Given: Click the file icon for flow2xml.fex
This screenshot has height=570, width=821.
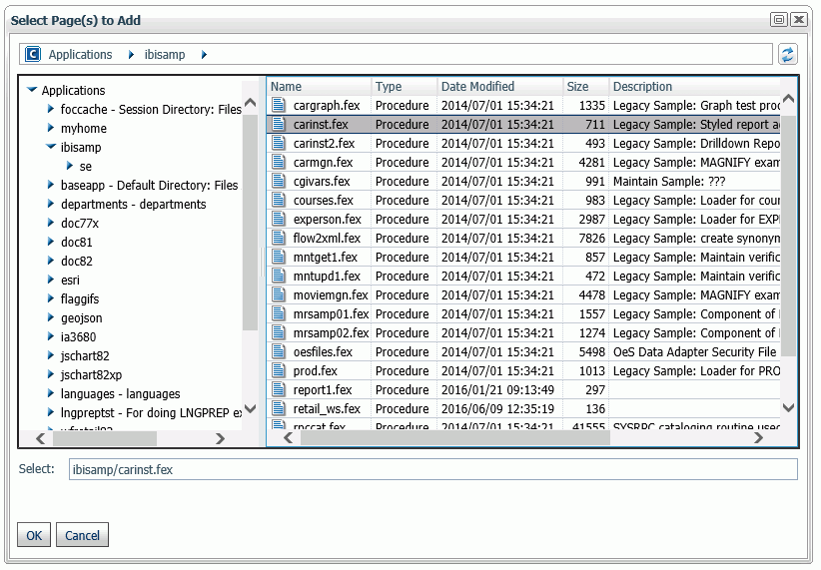Looking at the screenshot, I should (279, 238).
